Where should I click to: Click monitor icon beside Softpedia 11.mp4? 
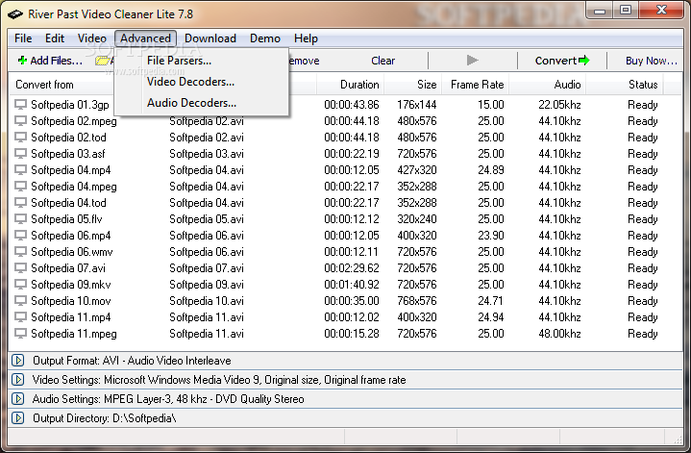point(20,316)
